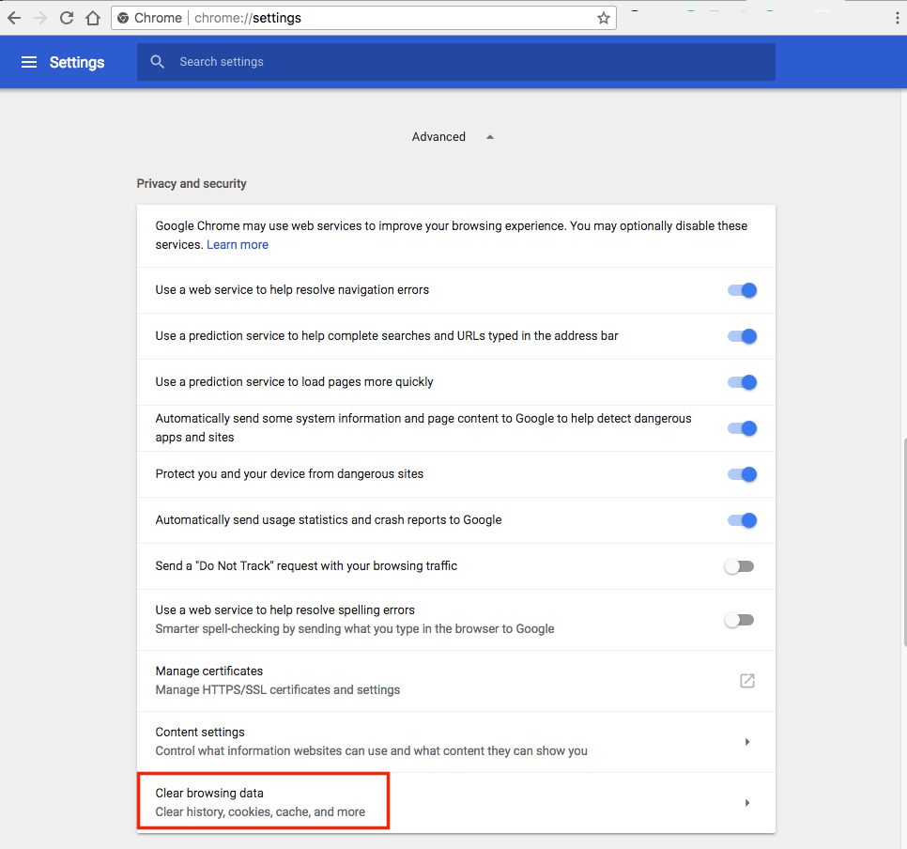Collapse the Advanced section arrow
907x849 pixels.
pyautogui.click(x=489, y=137)
